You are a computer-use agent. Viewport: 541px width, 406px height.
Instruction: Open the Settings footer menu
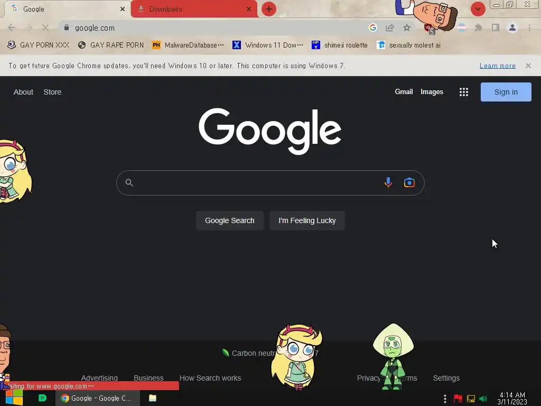[446, 378]
